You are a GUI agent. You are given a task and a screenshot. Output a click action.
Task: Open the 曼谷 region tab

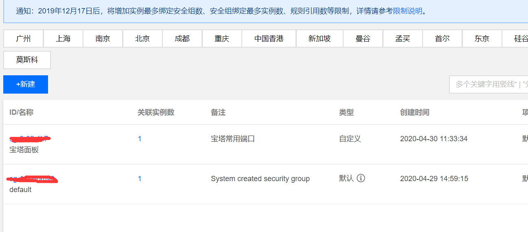click(x=363, y=39)
